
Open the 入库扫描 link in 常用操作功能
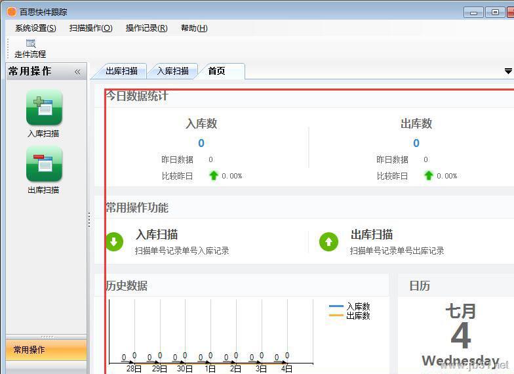click(157, 235)
